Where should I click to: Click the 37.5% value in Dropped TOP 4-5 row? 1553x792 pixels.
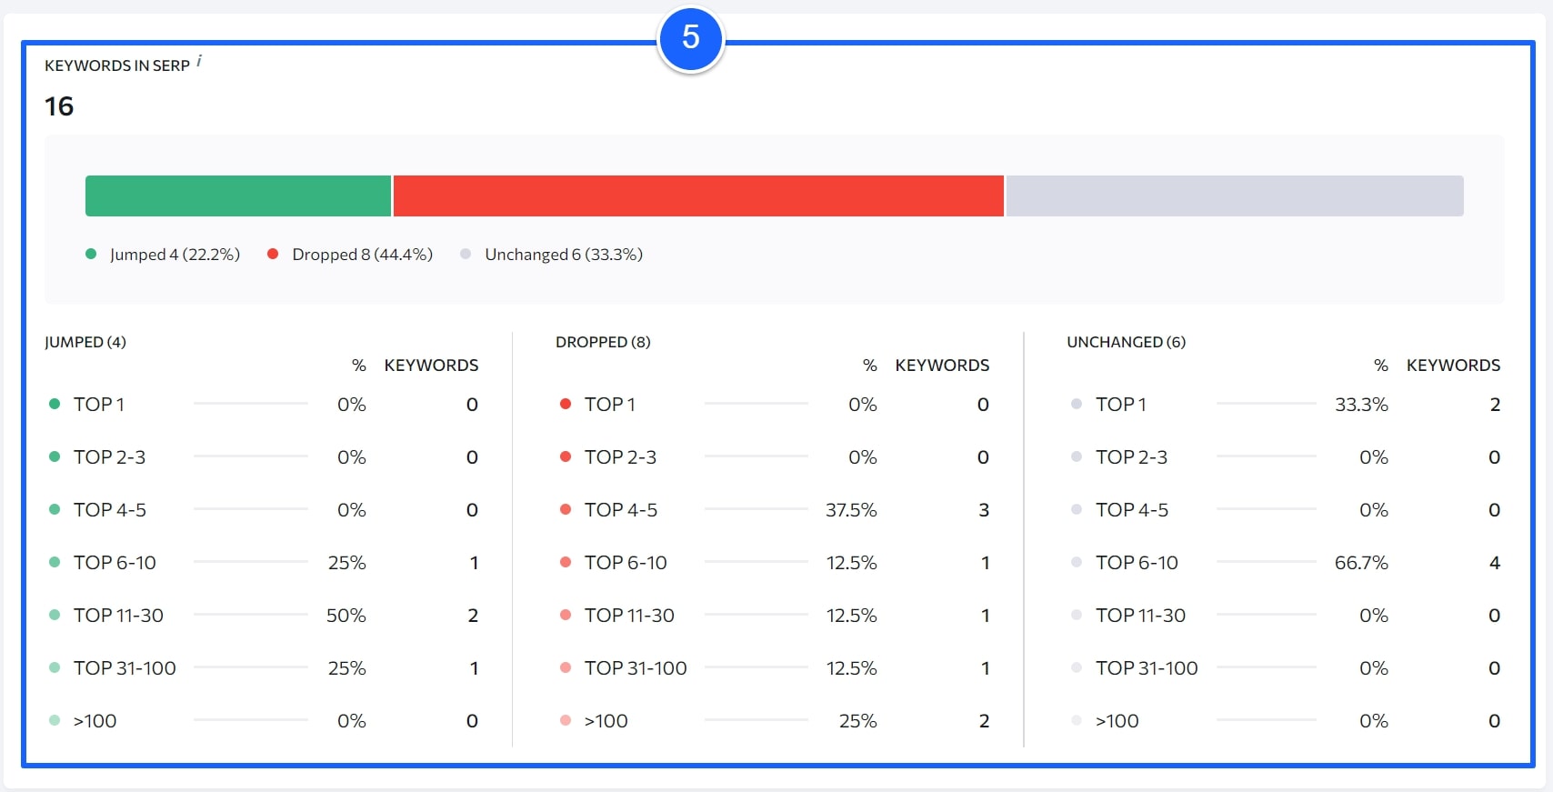pos(851,510)
